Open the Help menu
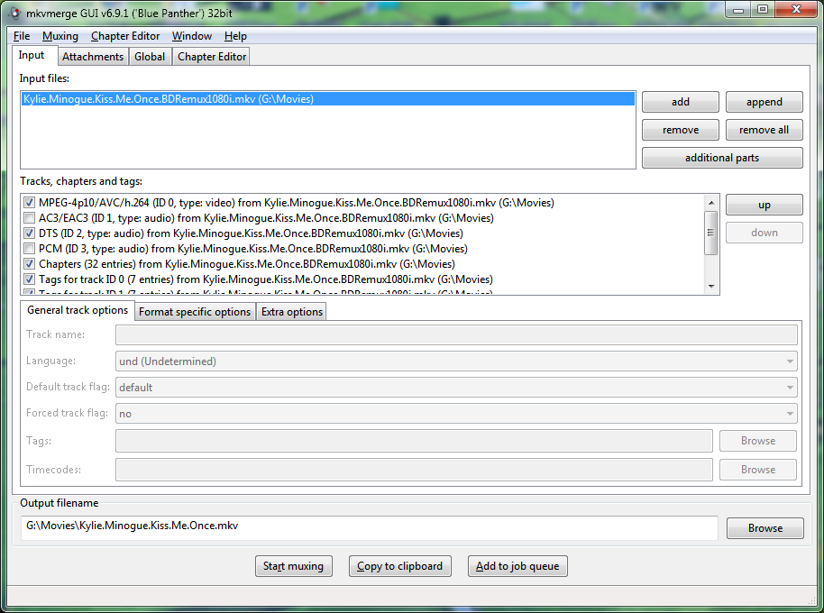 point(235,36)
